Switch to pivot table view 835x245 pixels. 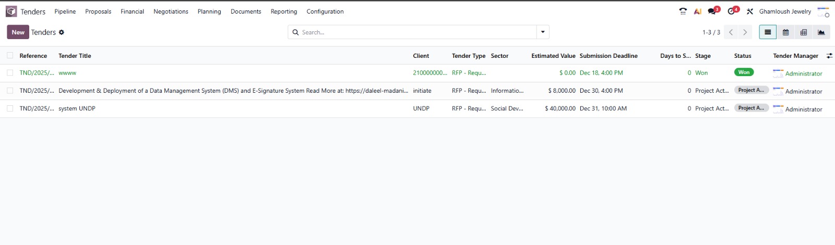point(803,32)
